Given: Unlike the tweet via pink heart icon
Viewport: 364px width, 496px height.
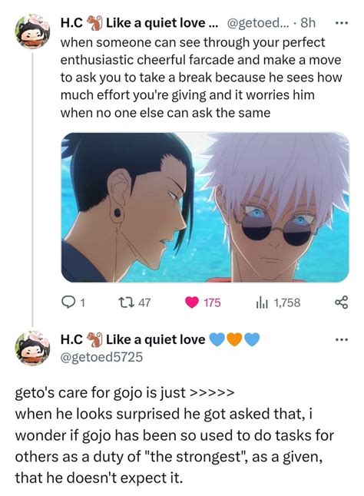Looking at the screenshot, I should (192, 303).
